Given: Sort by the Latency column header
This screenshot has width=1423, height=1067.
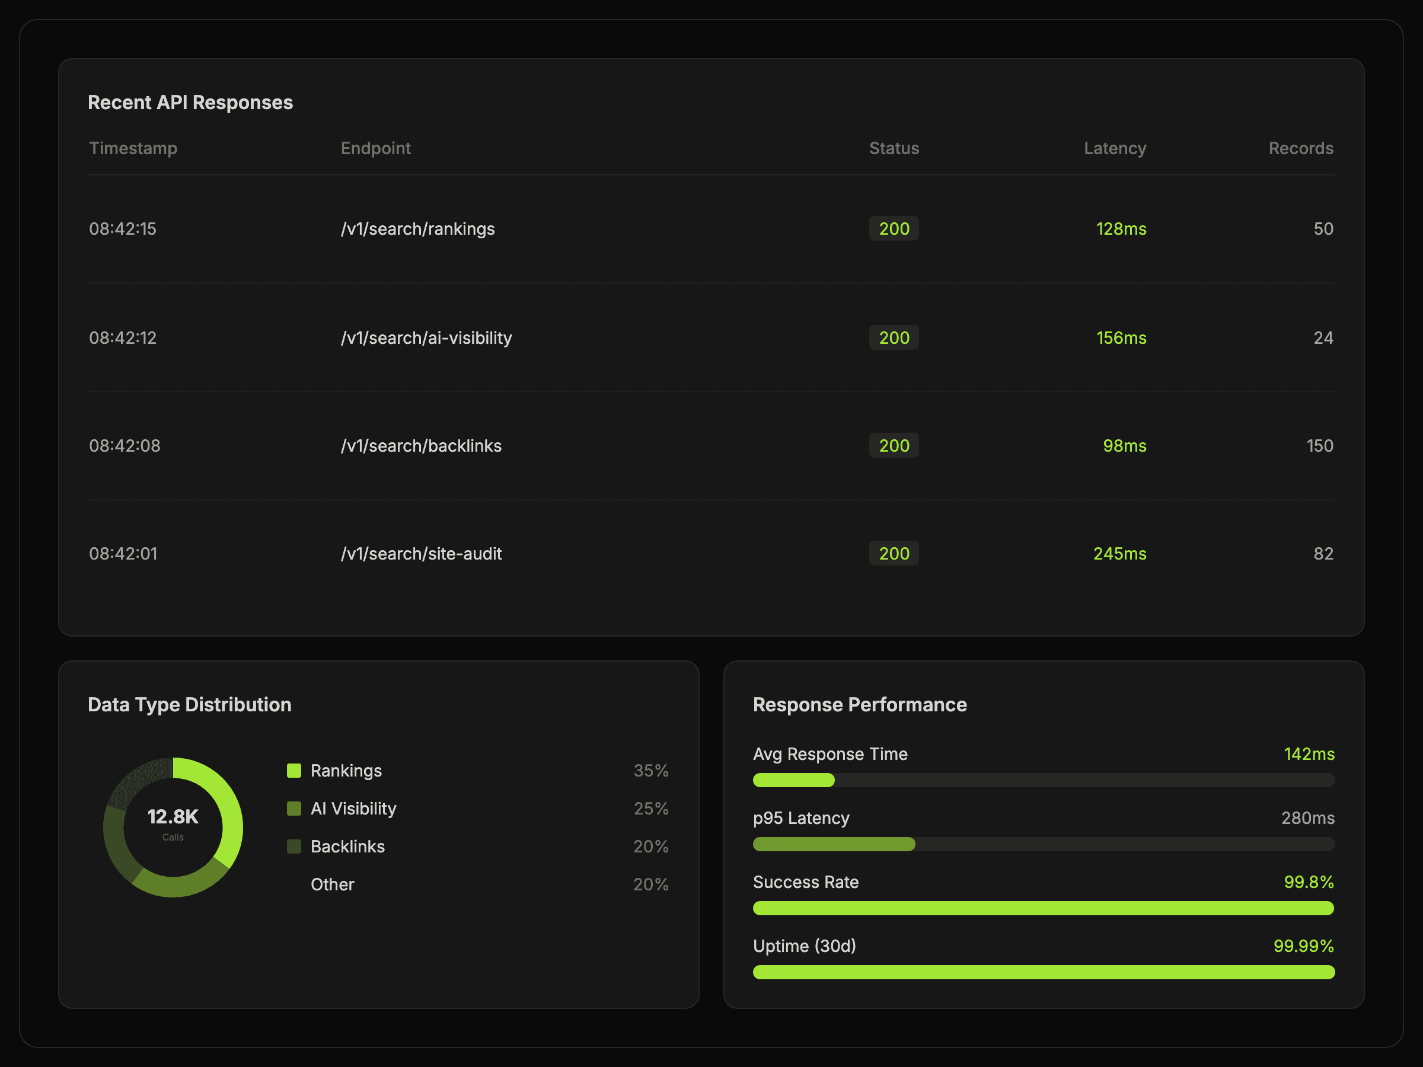Looking at the screenshot, I should pos(1114,149).
